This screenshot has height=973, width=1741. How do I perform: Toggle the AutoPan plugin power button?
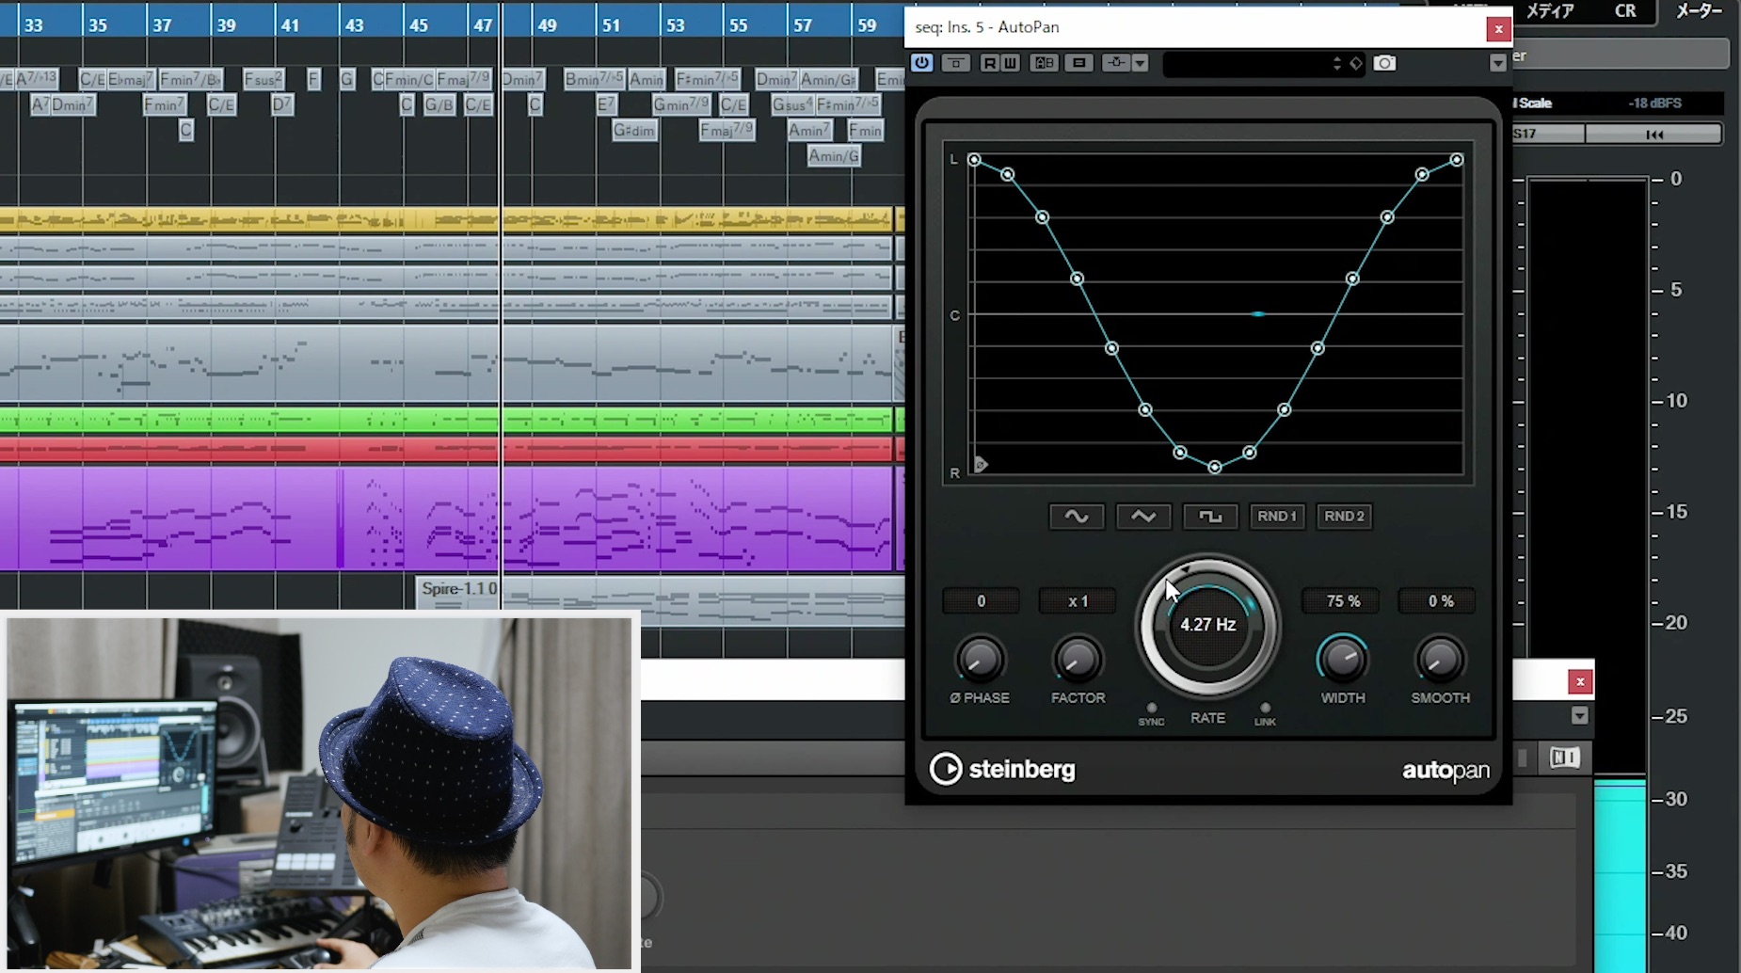[x=921, y=63]
